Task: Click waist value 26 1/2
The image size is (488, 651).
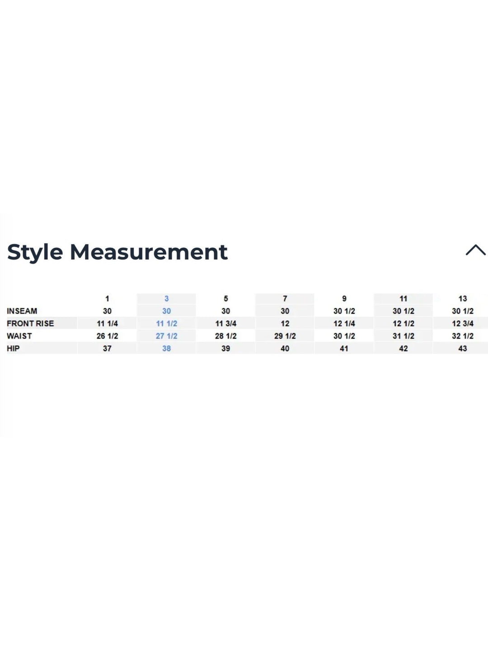Action: (x=107, y=336)
